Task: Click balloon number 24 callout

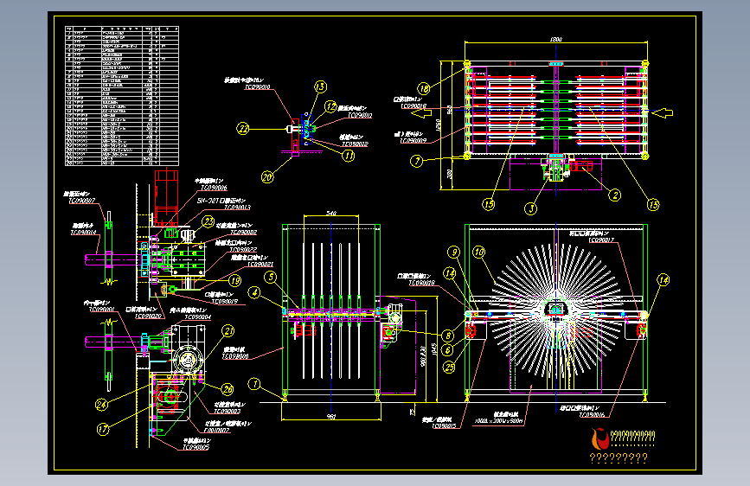Action: point(101,405)
